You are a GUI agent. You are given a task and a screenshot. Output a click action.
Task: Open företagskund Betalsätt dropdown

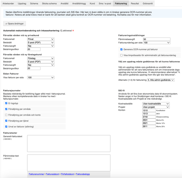(41, 62)
